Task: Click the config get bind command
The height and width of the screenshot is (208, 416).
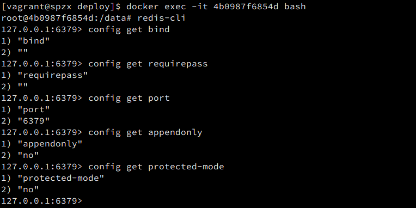Action: pyautogui.click(x=129, y=29)
